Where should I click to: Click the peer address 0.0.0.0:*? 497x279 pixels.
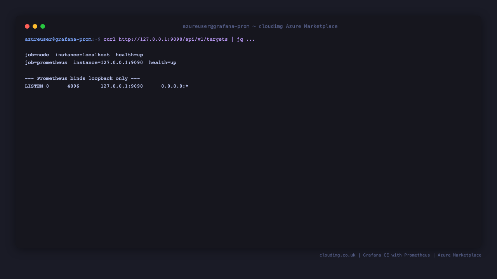(x=175, y=86)
